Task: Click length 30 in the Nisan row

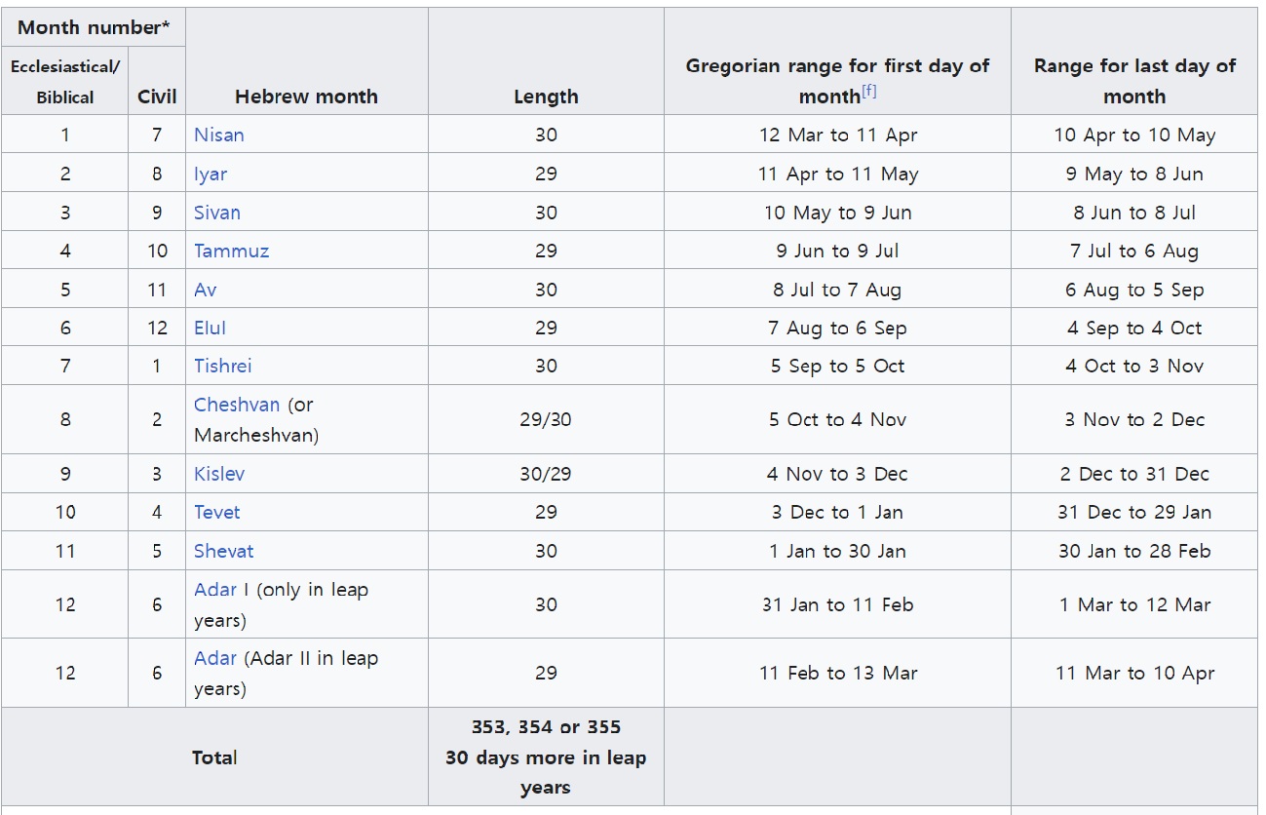Action: [x=546, y=135]
